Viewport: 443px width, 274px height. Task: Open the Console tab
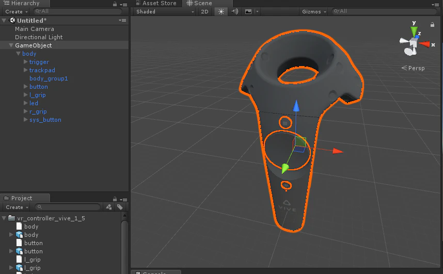coord(156,272)
